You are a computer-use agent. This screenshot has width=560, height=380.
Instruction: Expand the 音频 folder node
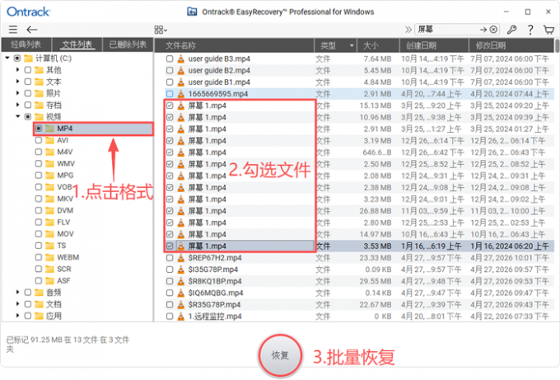(x=17, y=293)
